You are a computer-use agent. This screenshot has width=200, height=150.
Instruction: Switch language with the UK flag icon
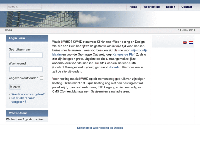pos(185,42)
